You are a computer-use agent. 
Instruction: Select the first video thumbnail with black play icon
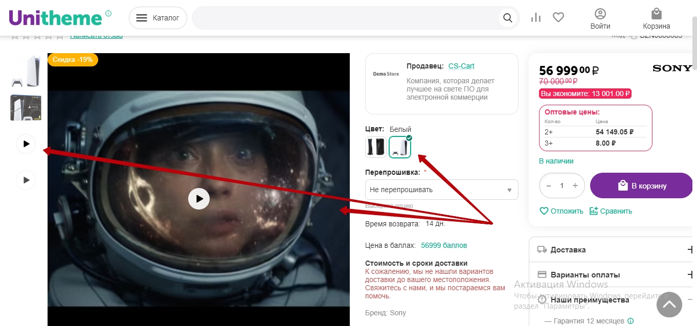click(x=27, y=144)
